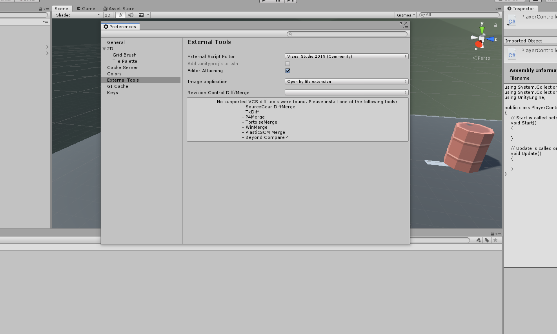This screenshot has width=557, height=334.
Task: Select the 2D preferences category
Action: coord(110,49)
